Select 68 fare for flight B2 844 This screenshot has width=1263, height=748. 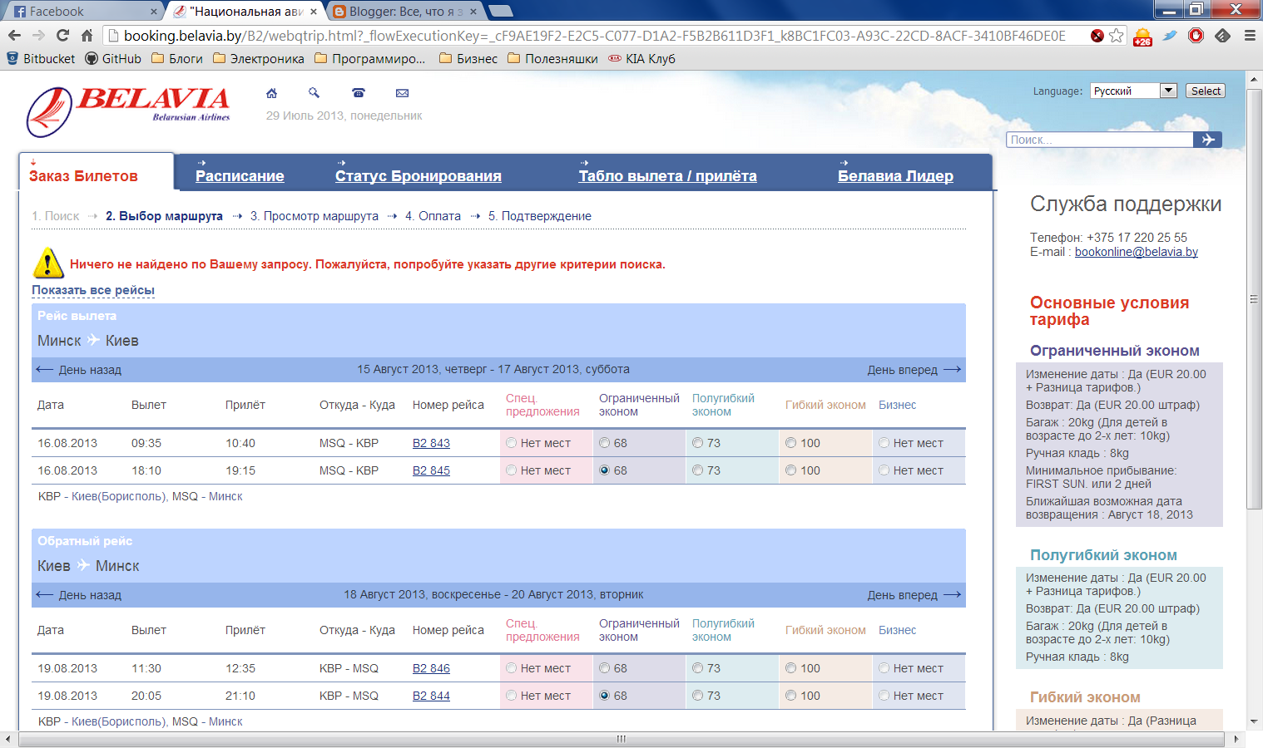coord(605,696)
